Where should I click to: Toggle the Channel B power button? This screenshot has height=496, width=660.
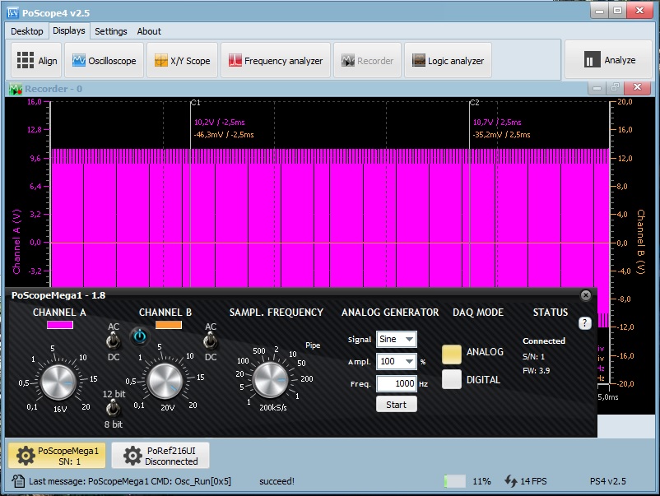pyautogui.click(x=139, y=336)
